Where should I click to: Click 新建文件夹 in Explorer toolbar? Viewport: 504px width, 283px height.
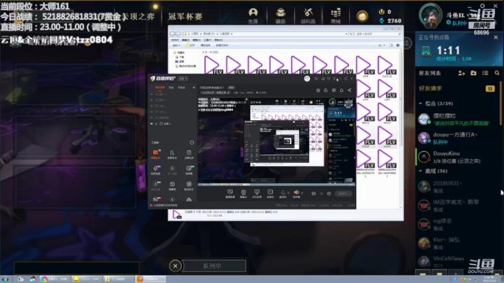(222, 45)
